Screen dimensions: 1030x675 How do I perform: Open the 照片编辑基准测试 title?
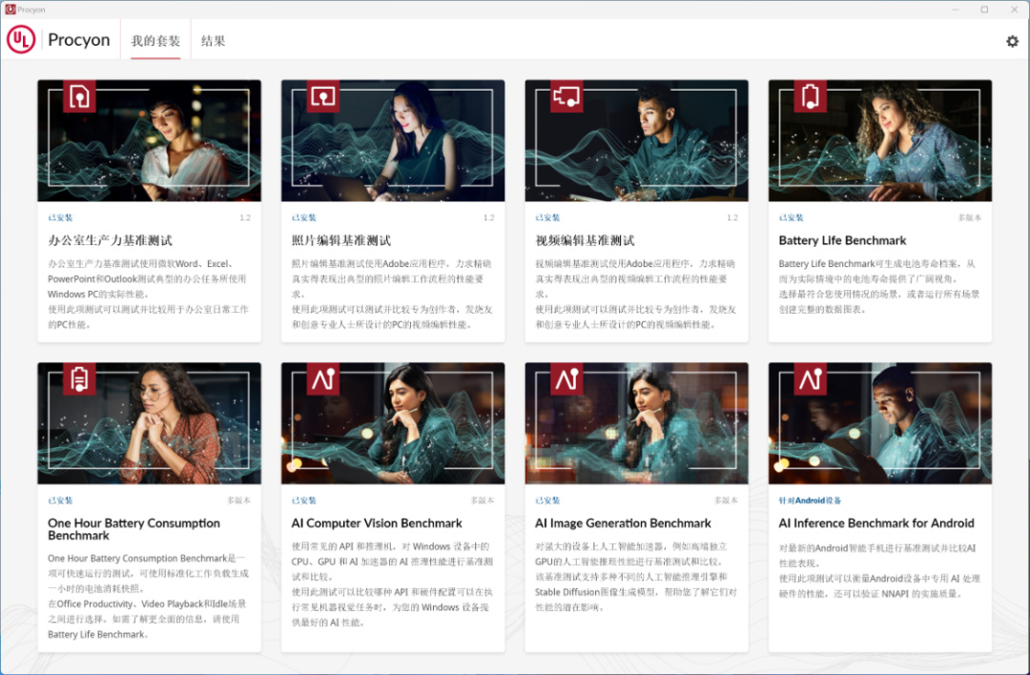(341, 240)
